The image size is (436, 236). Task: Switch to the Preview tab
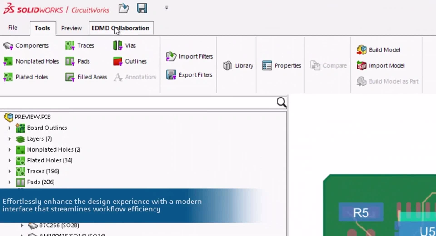point(71,28)
